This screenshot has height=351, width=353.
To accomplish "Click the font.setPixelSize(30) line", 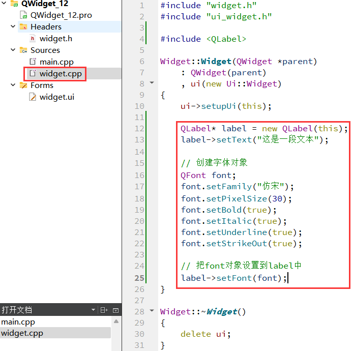I will (237, 199).
